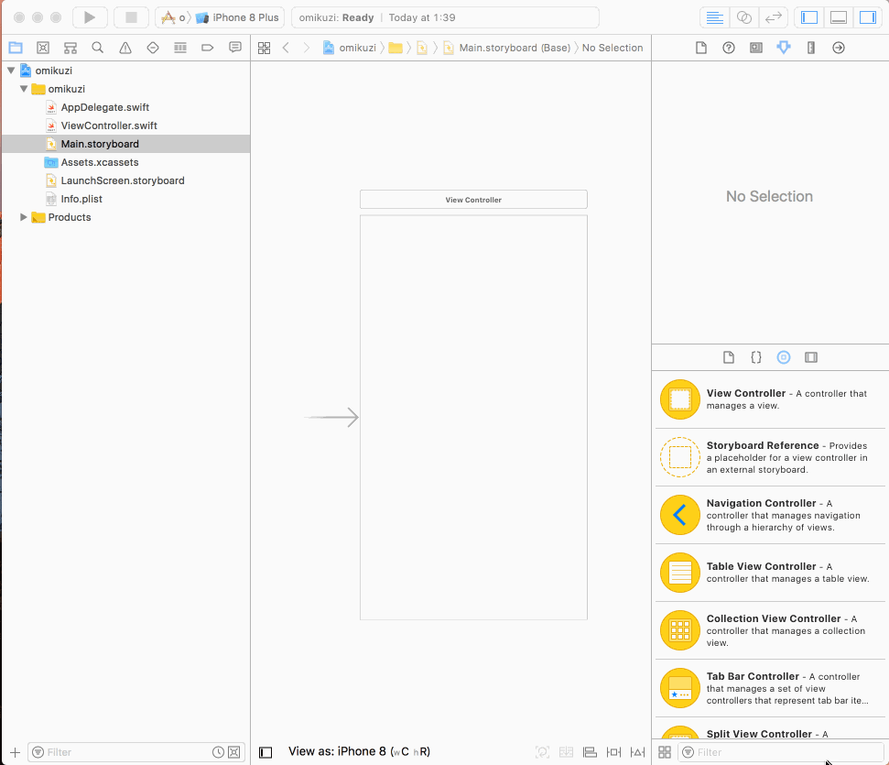This screenshot has width=889, height=765.
Task: Show the File Template library
Action: [729, 357]
